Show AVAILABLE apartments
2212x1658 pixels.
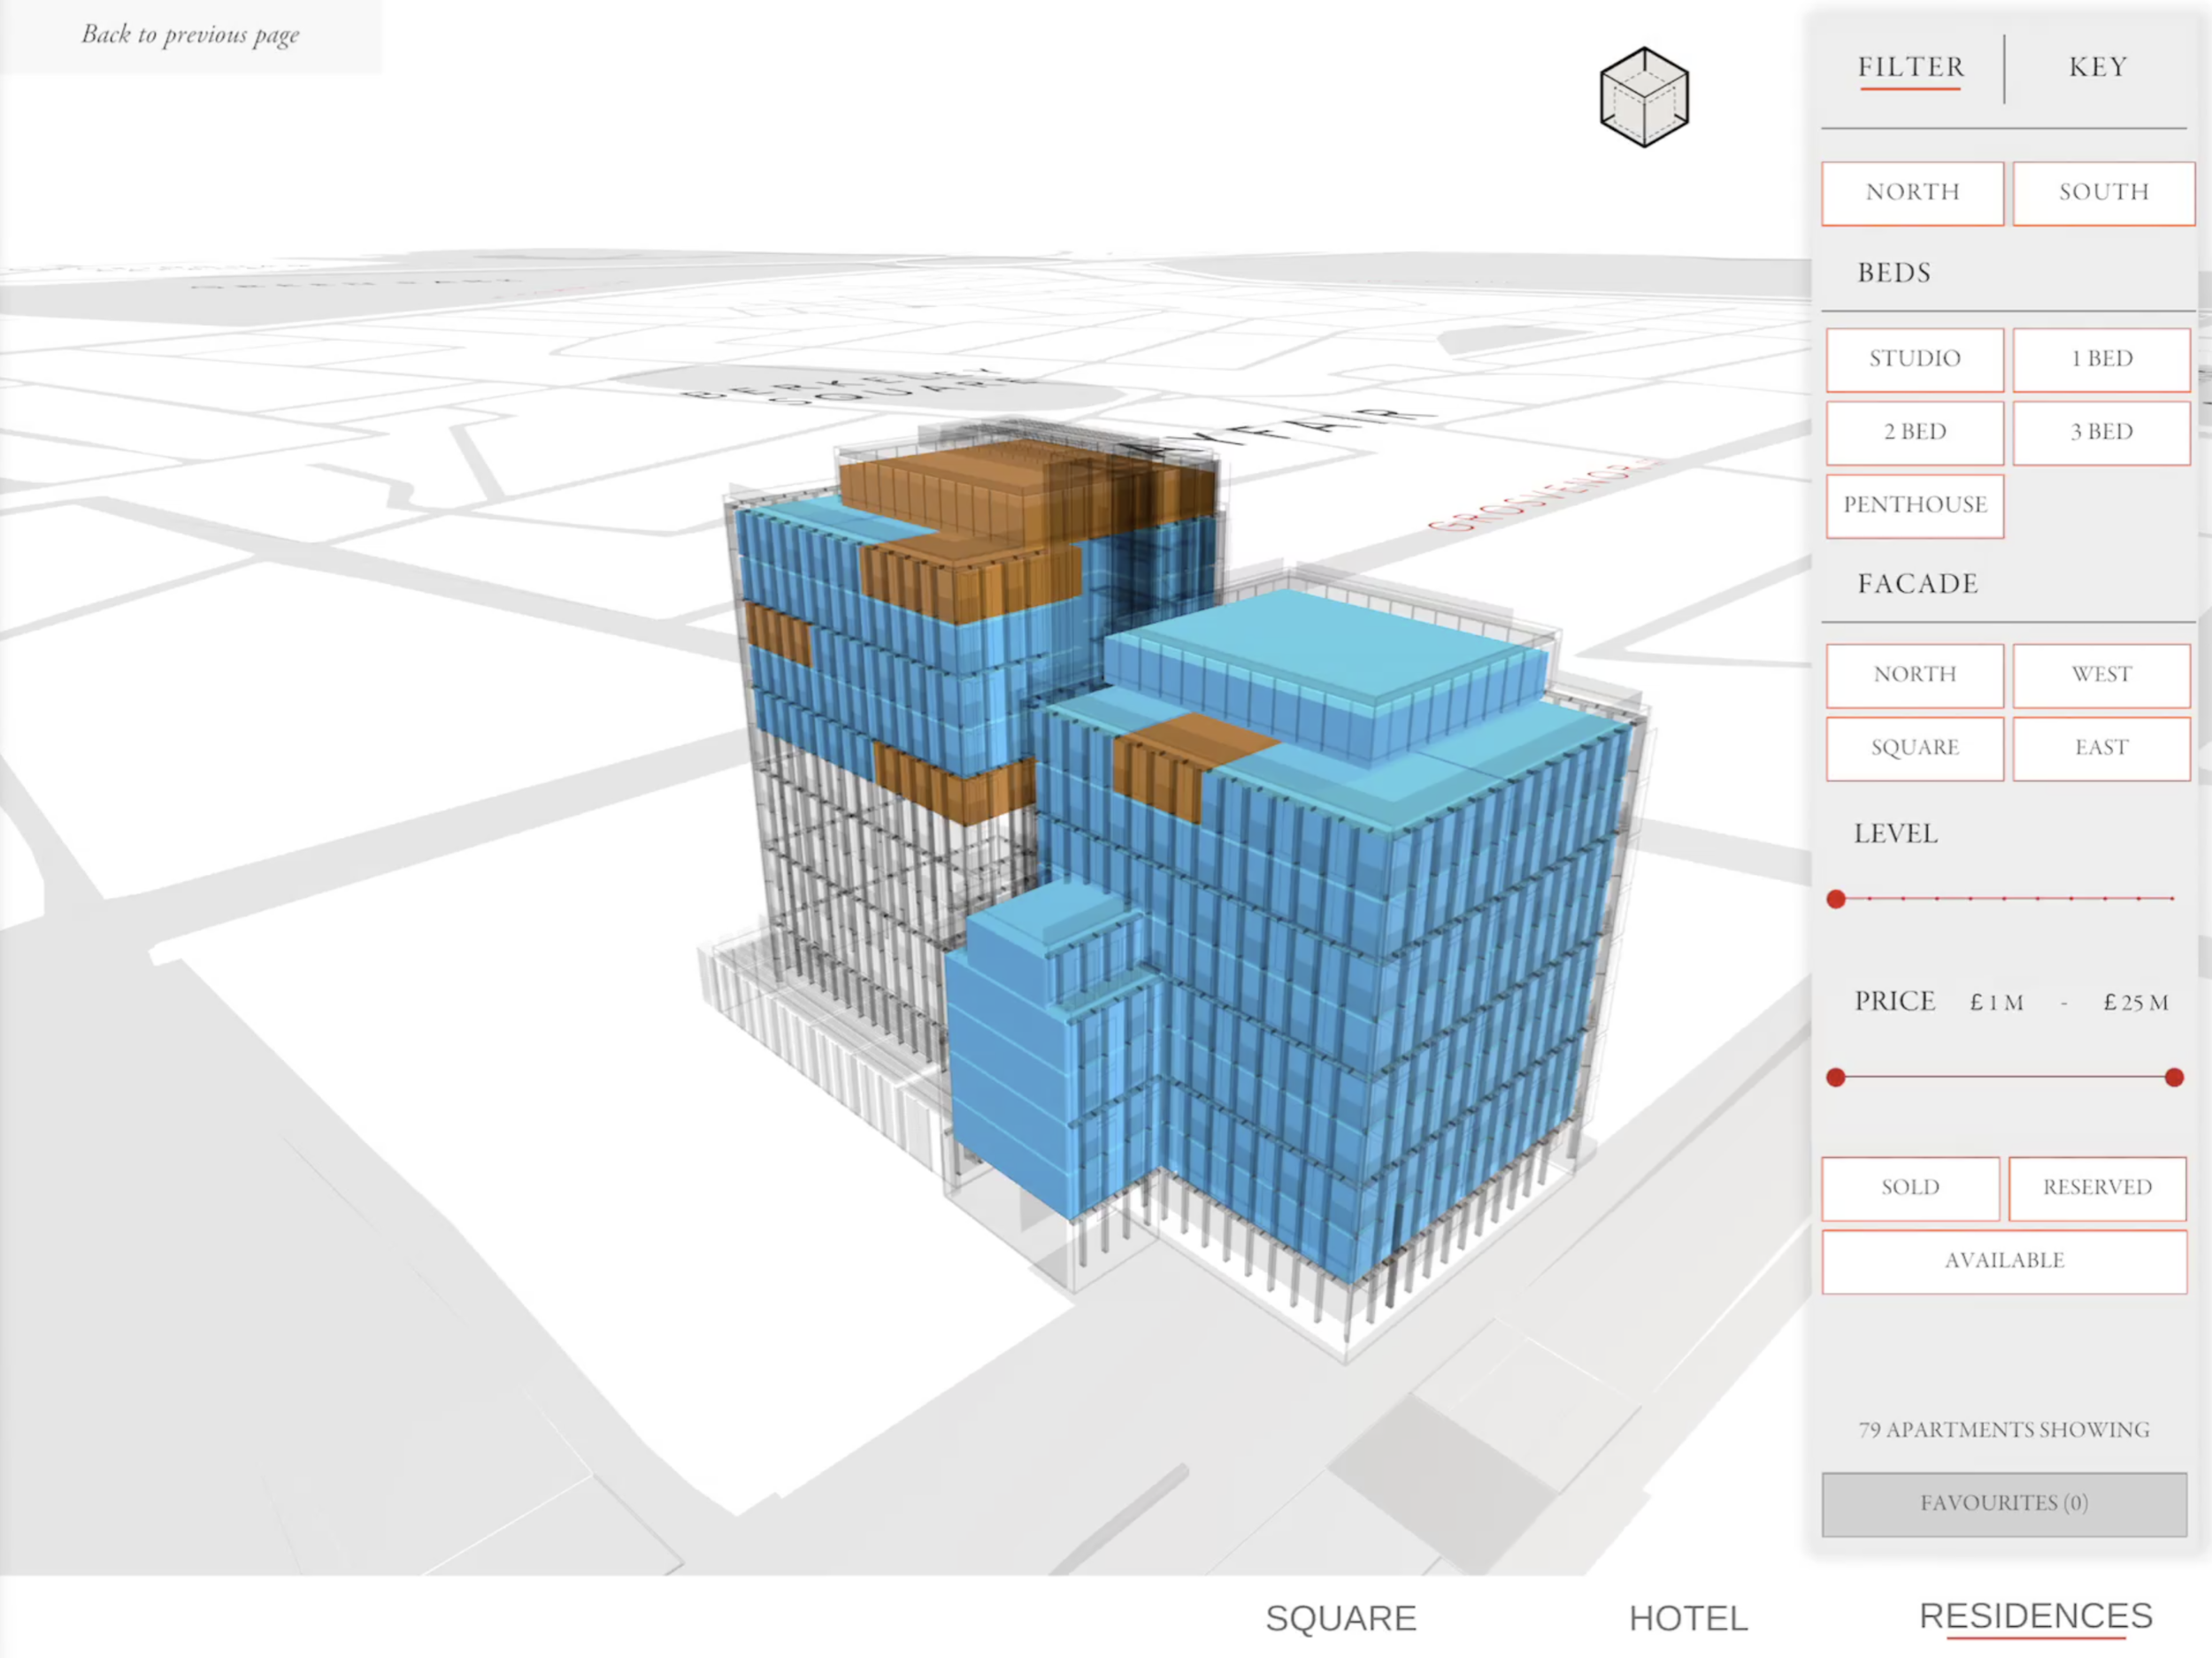pos(2004,1261)
